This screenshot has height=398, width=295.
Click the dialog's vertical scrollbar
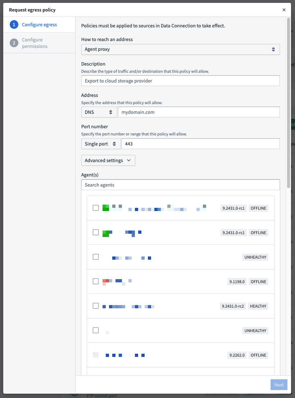tap(288, 101)
